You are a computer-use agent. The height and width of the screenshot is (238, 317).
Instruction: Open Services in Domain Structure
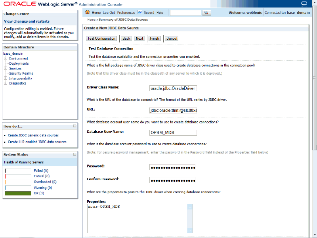[15, 68]
